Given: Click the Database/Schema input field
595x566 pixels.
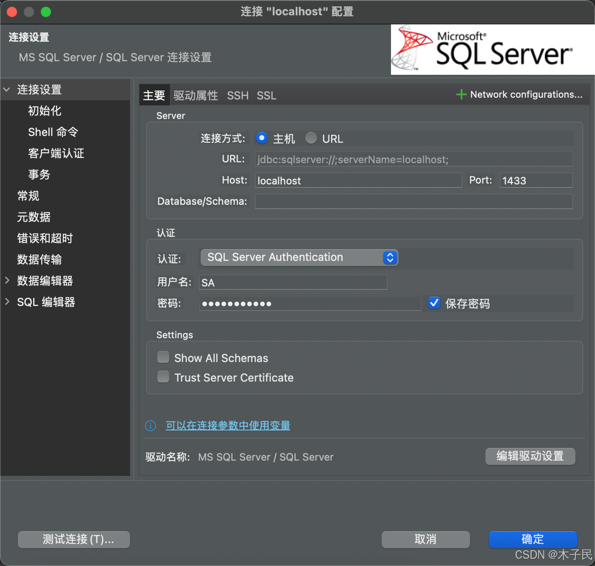Looking at the screenshot, I should [x=414, y=201].
